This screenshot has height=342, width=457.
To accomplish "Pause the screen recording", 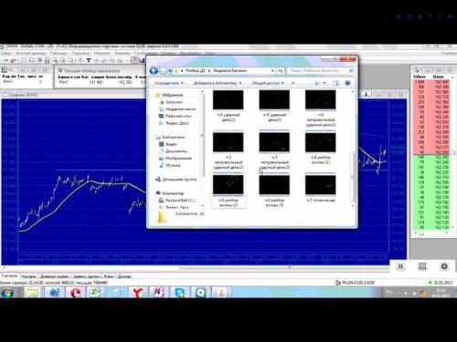I will [x=400, y=266].
